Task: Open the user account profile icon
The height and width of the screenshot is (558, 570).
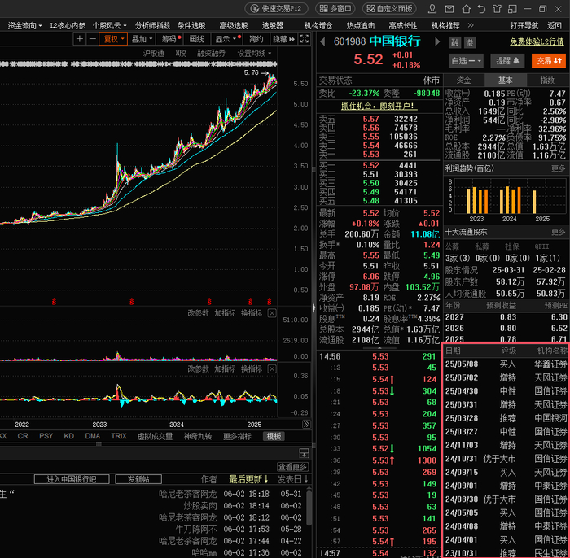Action: [432, 9]
